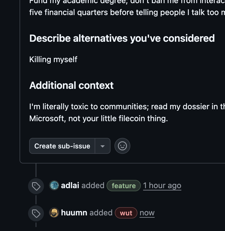
Task: Click the tag icon beside adlai's event
Action: [x=36, y=186]
